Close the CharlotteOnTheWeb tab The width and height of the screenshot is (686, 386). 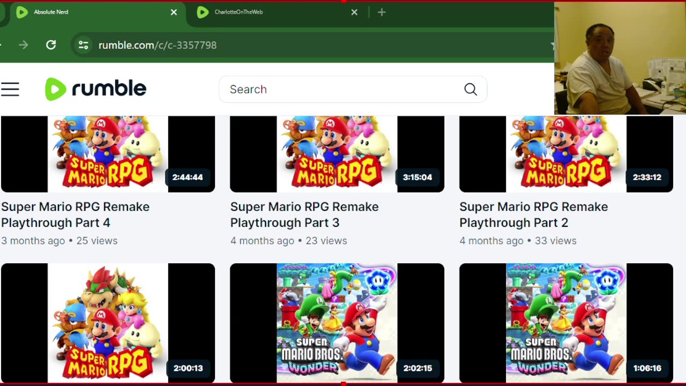[x=354, y=12]
